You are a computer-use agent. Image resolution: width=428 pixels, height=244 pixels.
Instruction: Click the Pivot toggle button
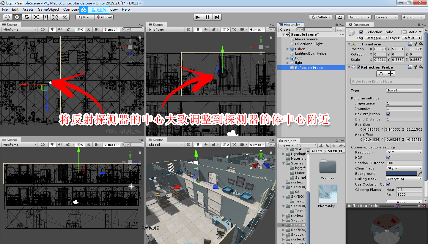point(85,17)
